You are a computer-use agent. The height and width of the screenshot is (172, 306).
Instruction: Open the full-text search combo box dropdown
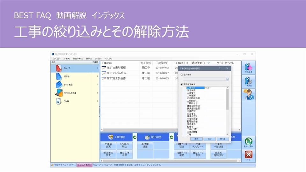click(x=227, y=79)
